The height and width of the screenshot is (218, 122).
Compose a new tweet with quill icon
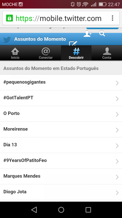pos(73,43)
